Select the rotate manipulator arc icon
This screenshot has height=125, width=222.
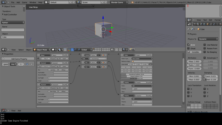(x=76, y=50)
